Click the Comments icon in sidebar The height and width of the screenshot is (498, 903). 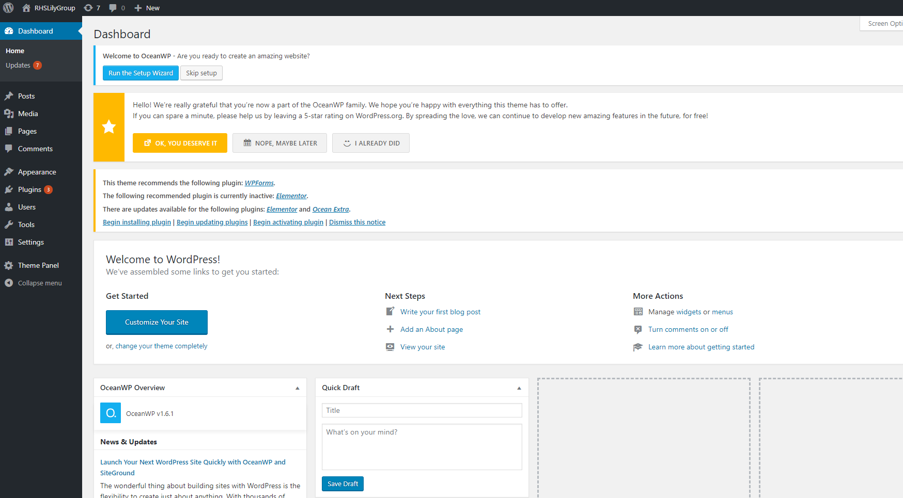(9, 149)
